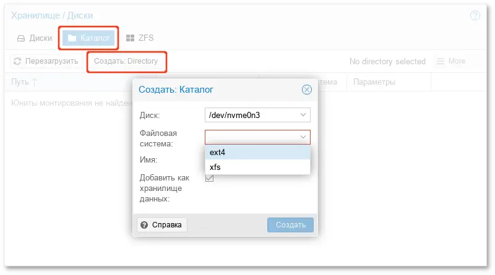Click the Хранилище / Диски heading
This screenshot has height=275, width=495.
52,15
